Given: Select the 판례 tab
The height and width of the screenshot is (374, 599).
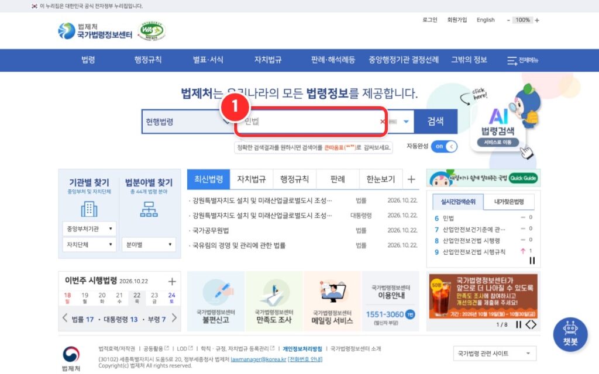Looking at the screenshot, I should [338, 179].
